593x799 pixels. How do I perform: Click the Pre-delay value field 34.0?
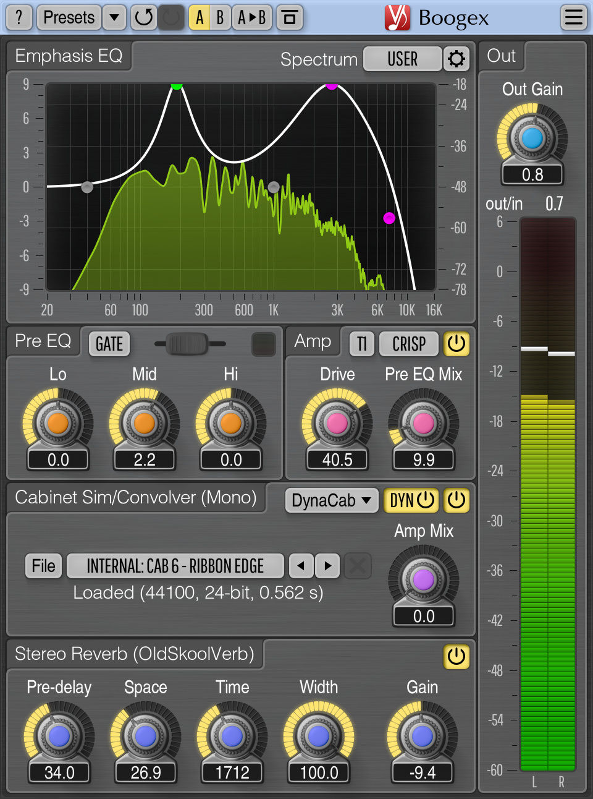tap(59, 772)
